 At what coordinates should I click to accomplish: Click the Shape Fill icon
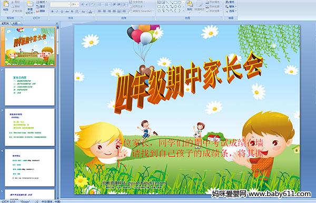pos(208,2)
